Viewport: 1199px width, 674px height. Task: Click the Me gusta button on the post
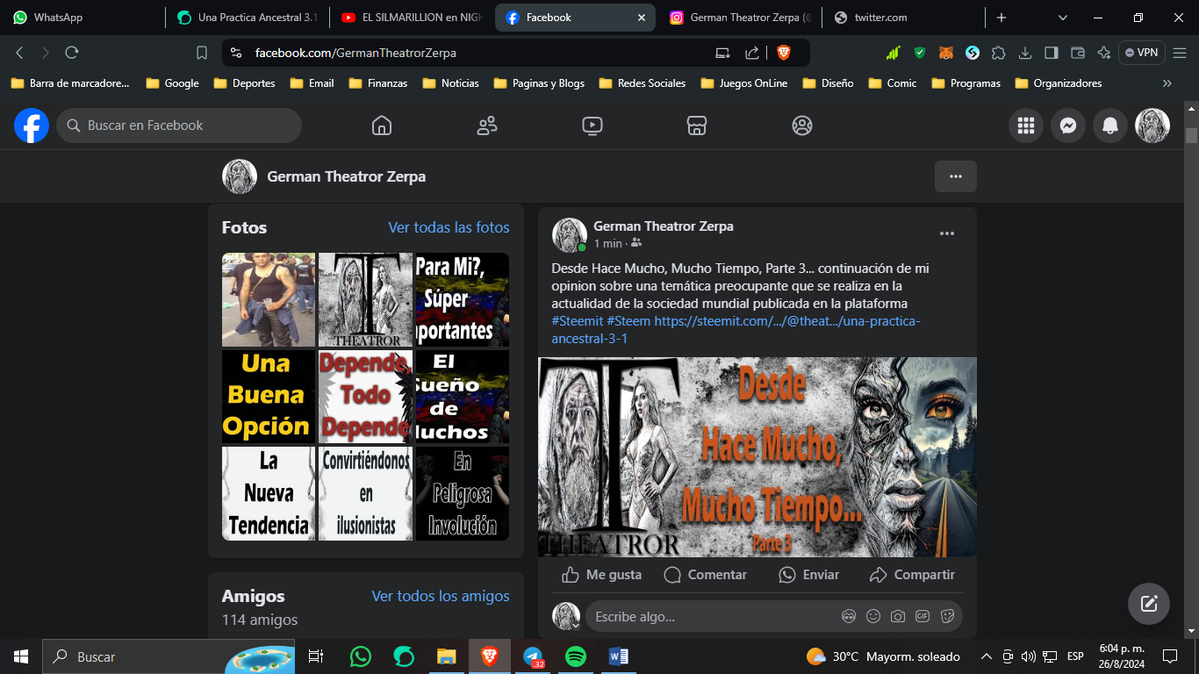[x=602, y=575]
